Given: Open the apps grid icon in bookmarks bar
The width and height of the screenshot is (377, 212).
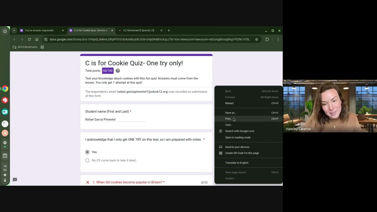Looking at the screenshot, I should (42, 47).
